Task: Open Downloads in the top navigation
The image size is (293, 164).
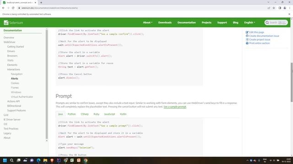Action: tap(165, 22)
